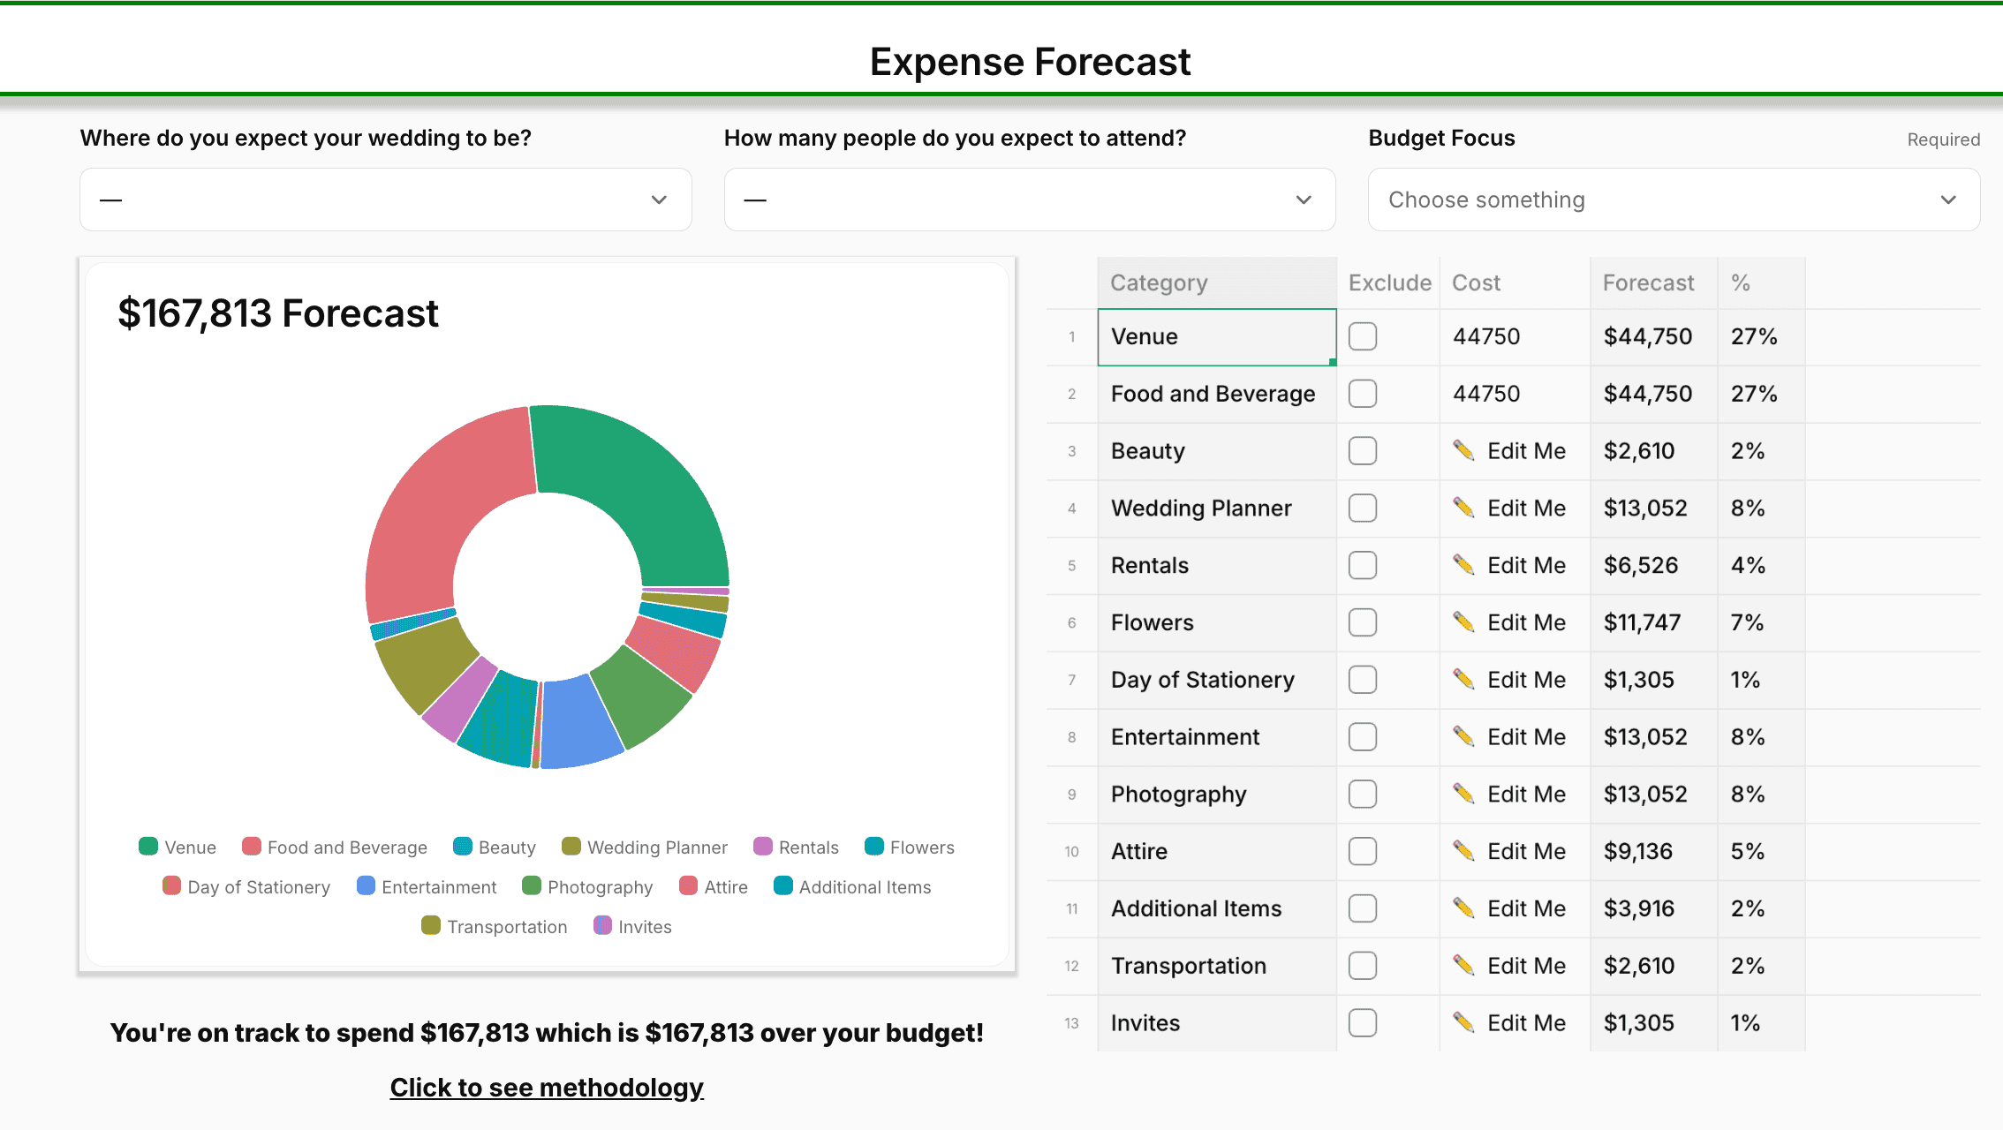Check the Exclude box for Venue
Viewport: 2003px width, 1130px height.
1363,336
